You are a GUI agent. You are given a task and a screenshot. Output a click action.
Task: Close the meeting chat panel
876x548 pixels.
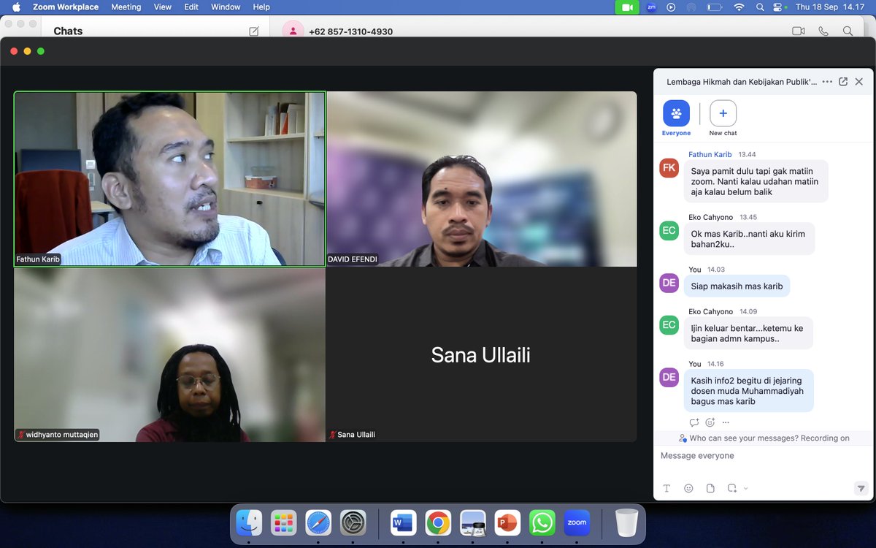[859, 82]
